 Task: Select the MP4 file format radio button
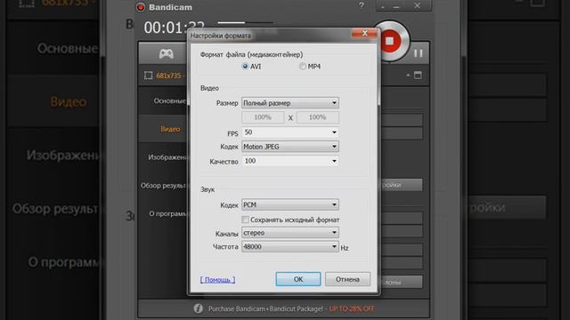click(303, 67)
